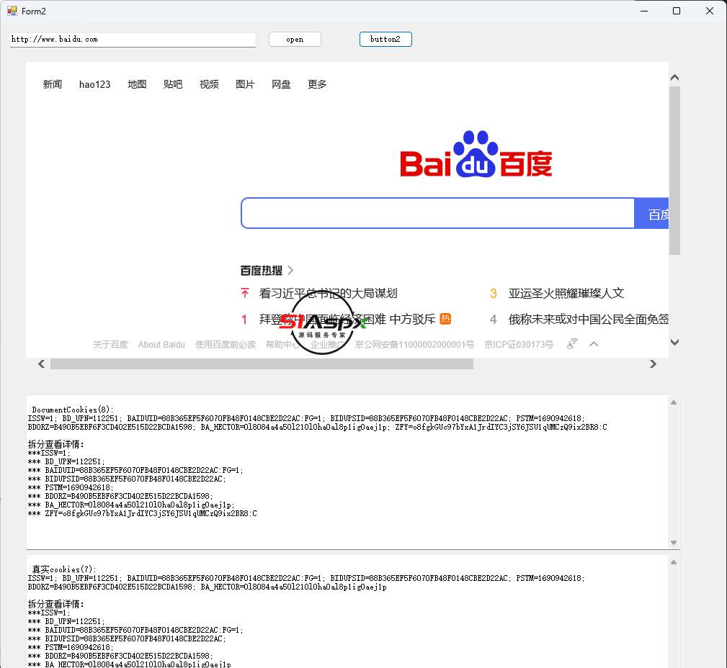This screenshot has width=727, height=668.
Task: Click the 真实cookies box scroll up arrow
Action: pos(674,562)
